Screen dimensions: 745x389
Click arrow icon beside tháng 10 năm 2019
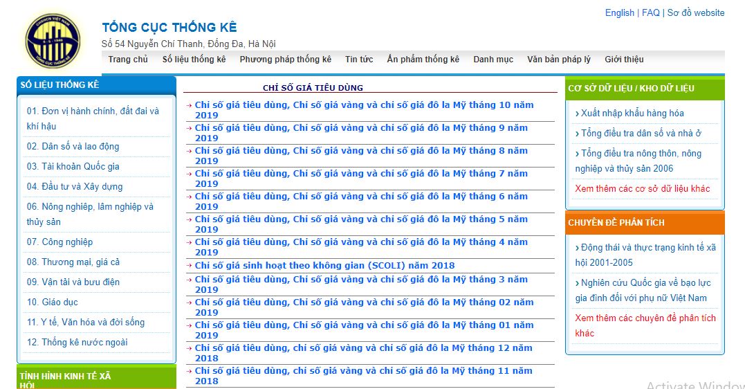(x=190, y=106)
